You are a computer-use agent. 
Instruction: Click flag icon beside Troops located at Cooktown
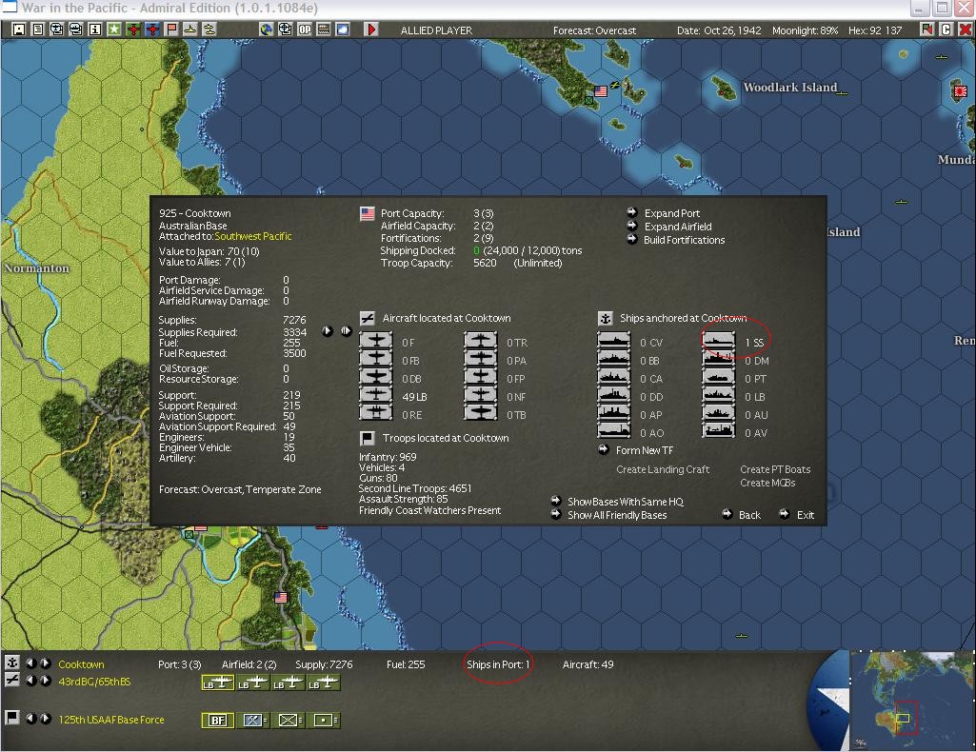pos(368,438)
